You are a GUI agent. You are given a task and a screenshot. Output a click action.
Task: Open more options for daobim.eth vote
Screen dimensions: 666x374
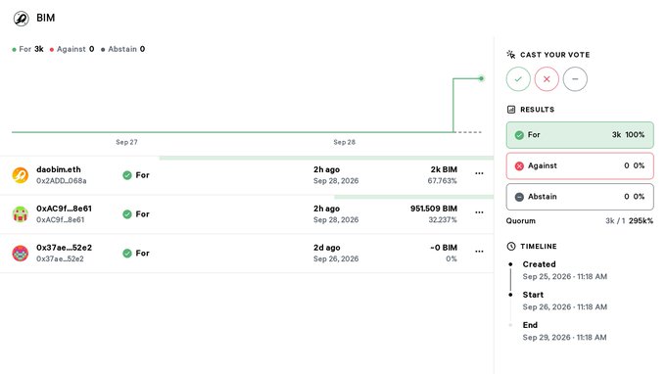click(x=479, y=173)
